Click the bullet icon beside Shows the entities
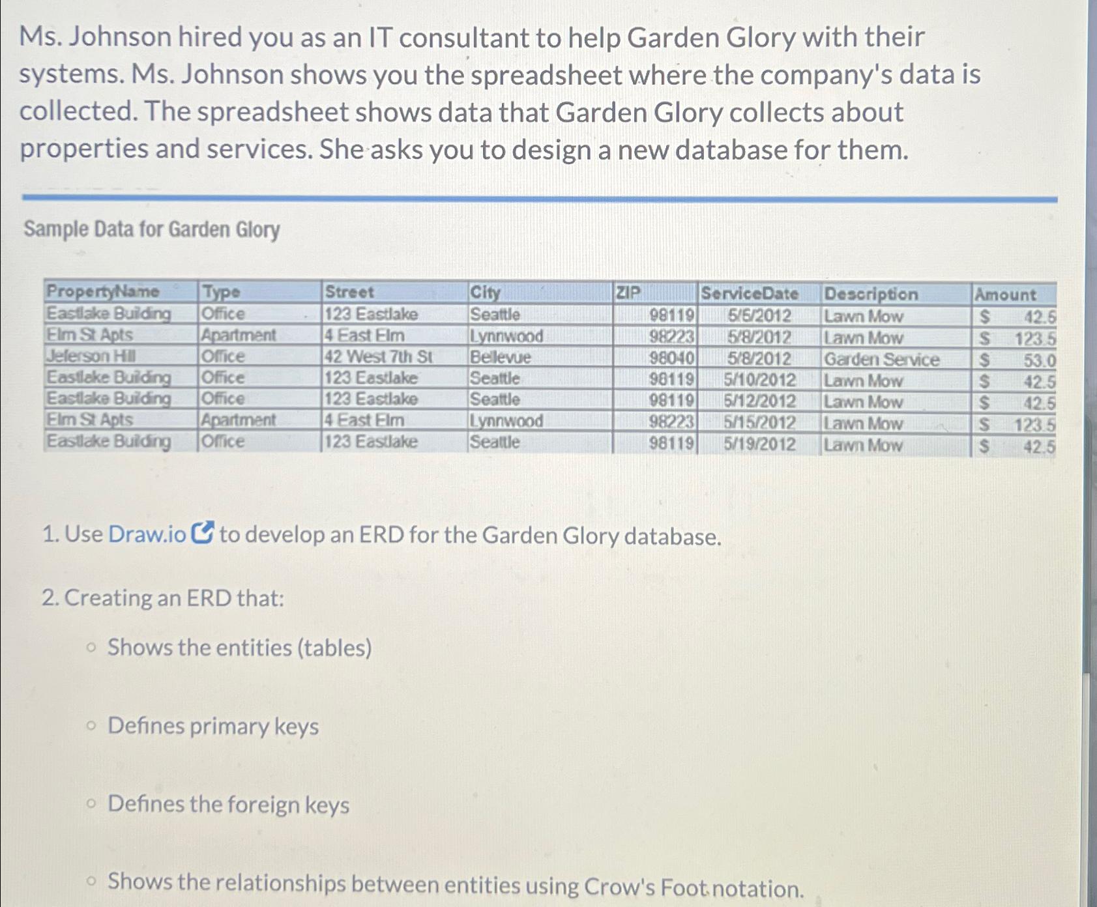This screenshot has width=1097, height=907. click(x=92, y=647)
